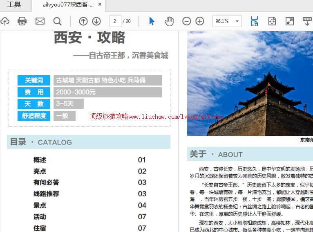Open the 96.1% zoom level dropdown
Screen dimensions: 313x232
point(237,21)
